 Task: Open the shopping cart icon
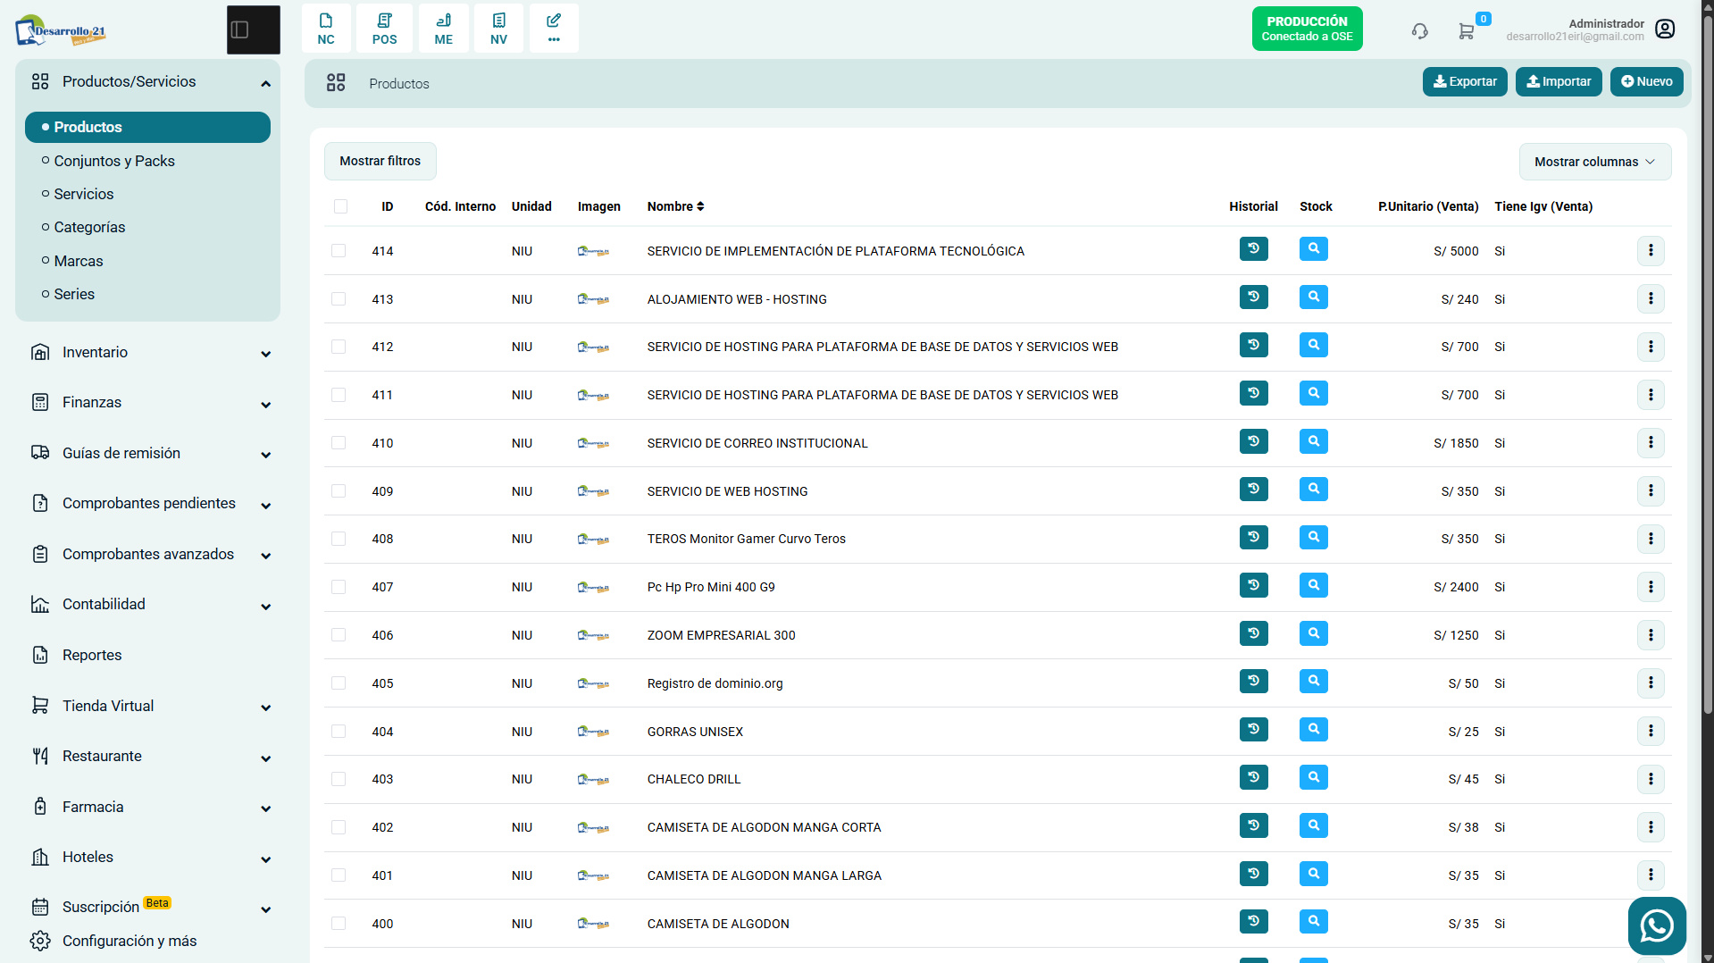tap(1467, 31)
